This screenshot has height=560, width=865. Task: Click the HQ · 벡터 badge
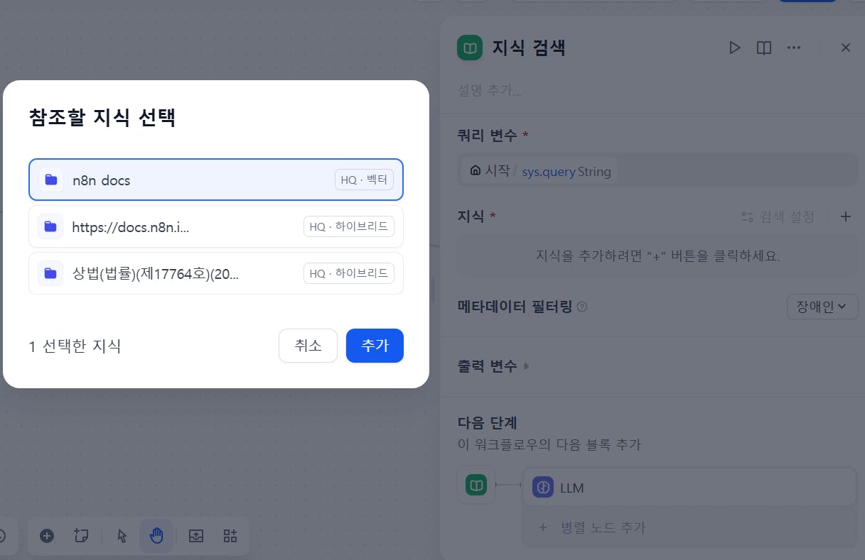pyautogui.click(x=364, y=180)
